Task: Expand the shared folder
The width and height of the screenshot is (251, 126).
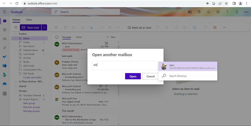Action: 16,86
